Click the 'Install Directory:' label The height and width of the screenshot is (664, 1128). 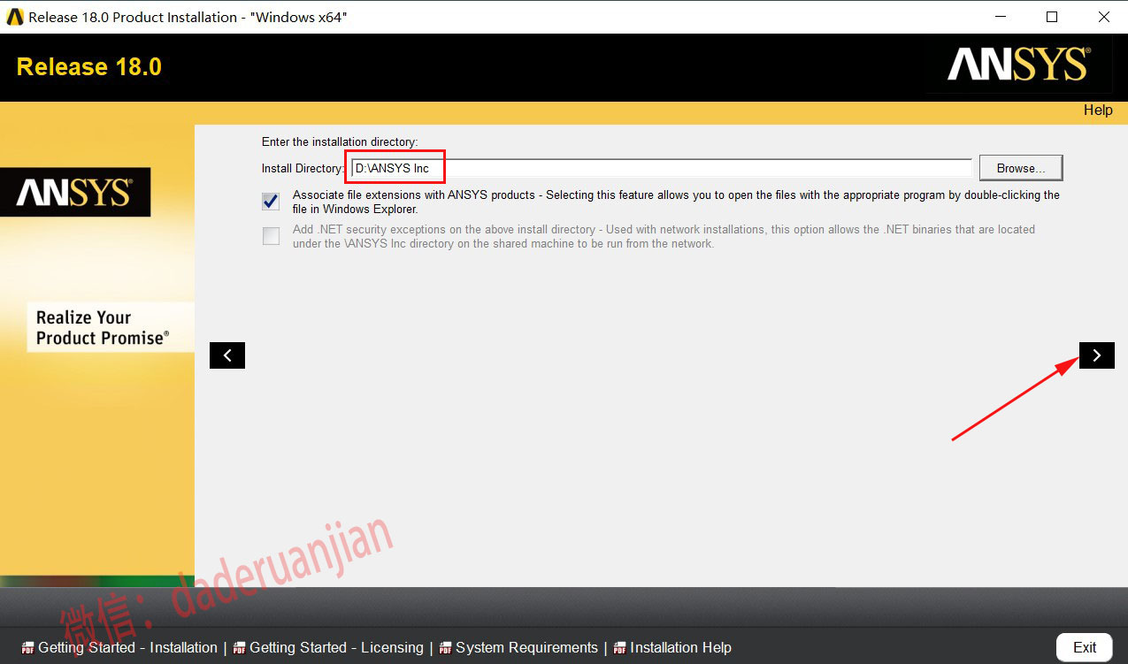(x=303, y=168)
